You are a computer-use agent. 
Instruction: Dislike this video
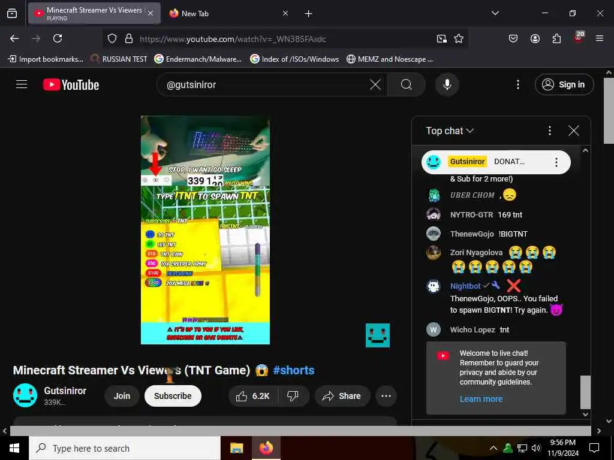293,397
